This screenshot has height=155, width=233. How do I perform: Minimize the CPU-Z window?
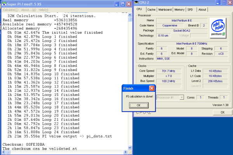click(x=218, y=3)
